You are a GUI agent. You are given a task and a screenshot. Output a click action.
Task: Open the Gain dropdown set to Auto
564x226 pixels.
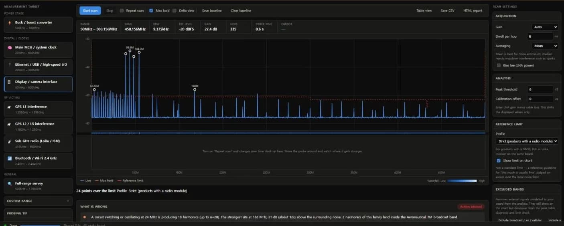(545, 27)
